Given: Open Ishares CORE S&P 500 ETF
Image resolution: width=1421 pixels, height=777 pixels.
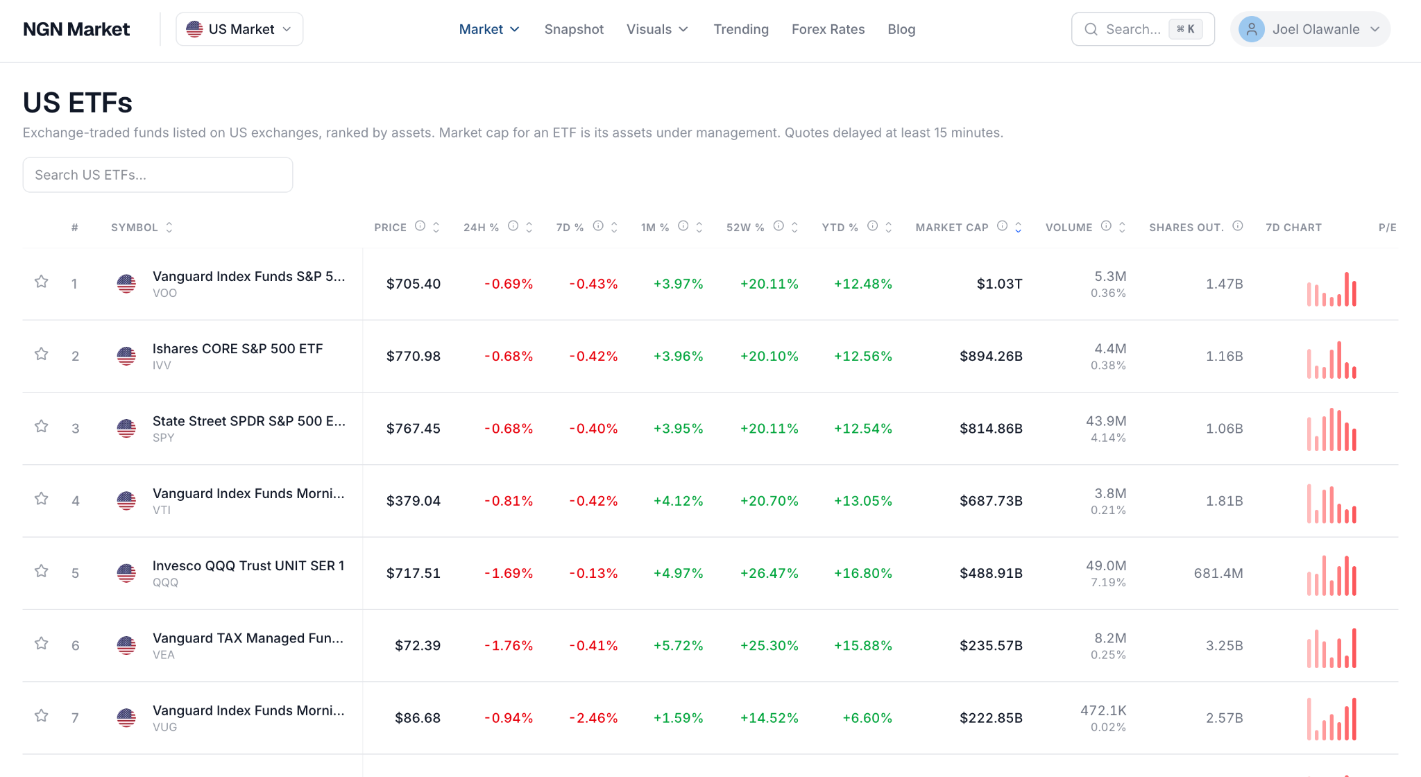Looking at the screenshot, I should point(237,348).
